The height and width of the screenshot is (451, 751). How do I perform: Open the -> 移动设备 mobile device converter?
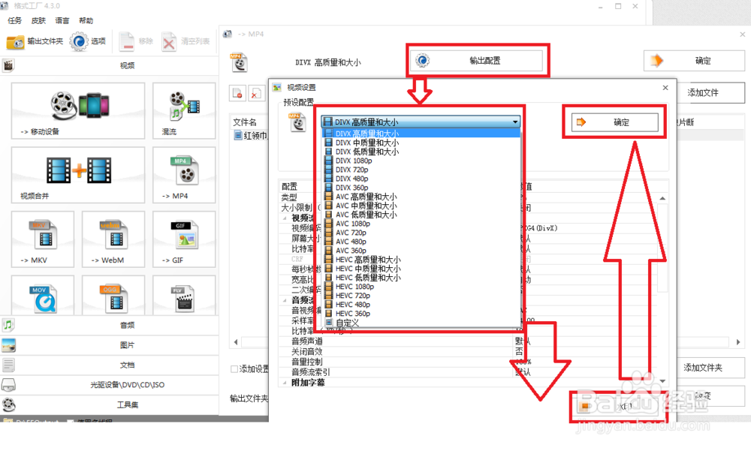pyautogui.click(x=78, y=110)
